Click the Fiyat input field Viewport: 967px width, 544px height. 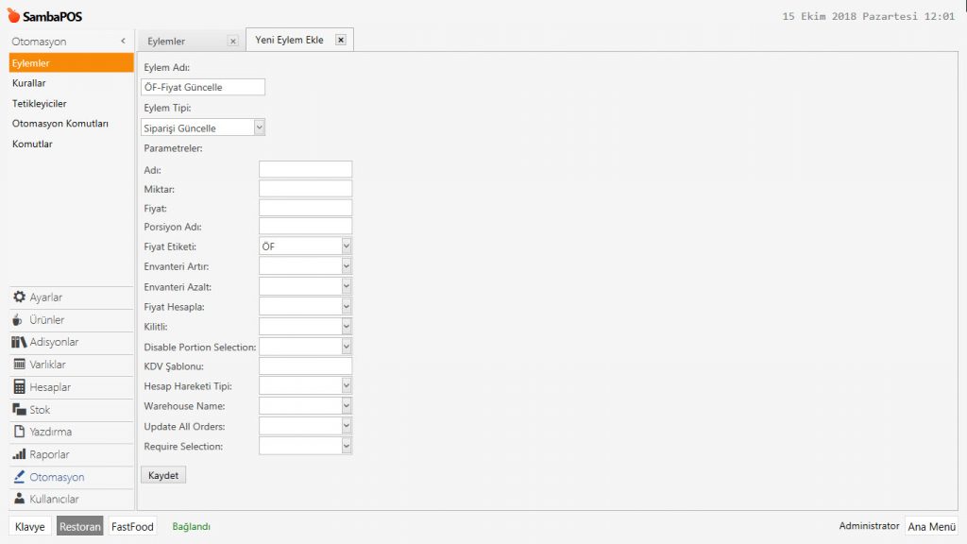click(x=305, y=208)
